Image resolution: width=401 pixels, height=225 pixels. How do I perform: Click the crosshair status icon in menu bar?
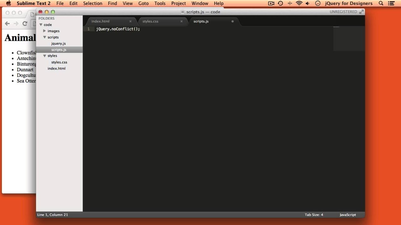click(290, 3)
